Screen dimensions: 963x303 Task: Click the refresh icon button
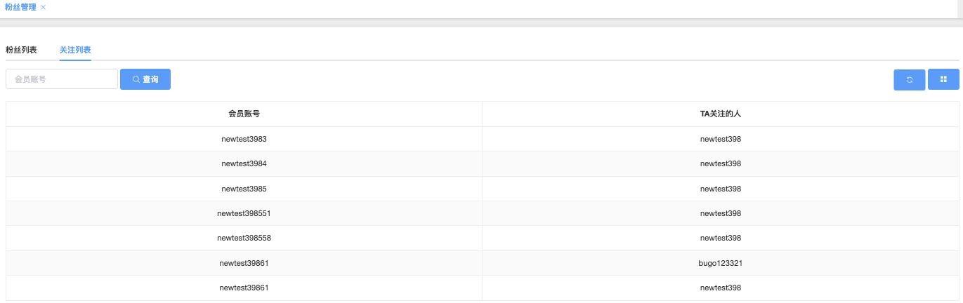coord(909,80)
